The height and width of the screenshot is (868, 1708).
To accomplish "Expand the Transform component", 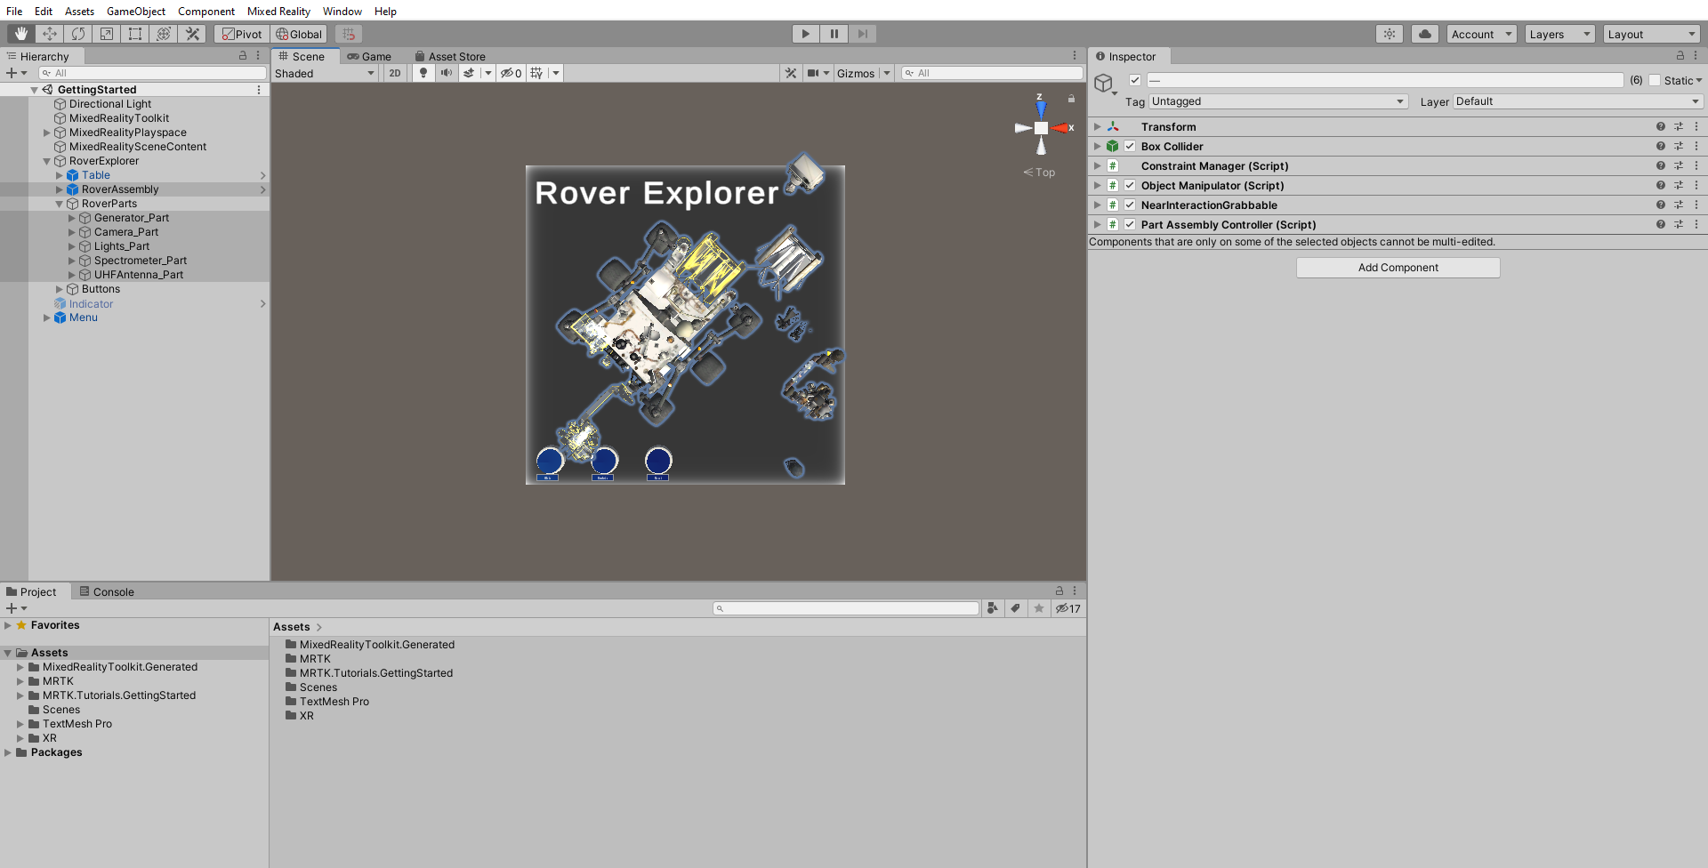I will [1098, 127].
